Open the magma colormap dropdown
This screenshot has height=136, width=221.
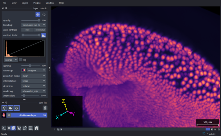pos(37,70)
